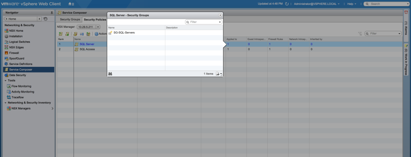Image resolution: width=411 pixels, height=157 pixels.
Task: Switch to the Security Groups tab
Action: click(70, 19)
